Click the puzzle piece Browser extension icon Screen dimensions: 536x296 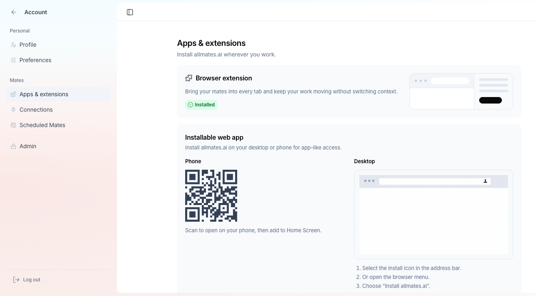189,78
